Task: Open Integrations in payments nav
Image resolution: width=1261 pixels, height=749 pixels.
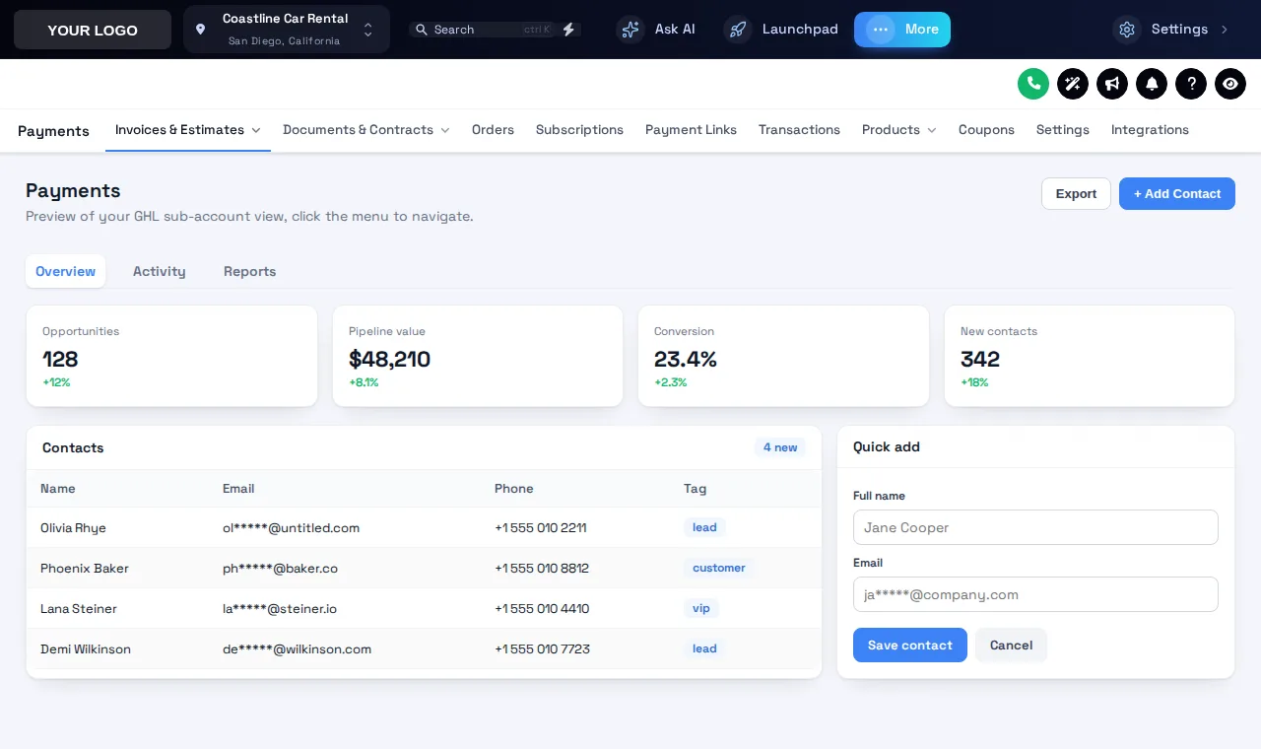Action: tap(1150, 130)
